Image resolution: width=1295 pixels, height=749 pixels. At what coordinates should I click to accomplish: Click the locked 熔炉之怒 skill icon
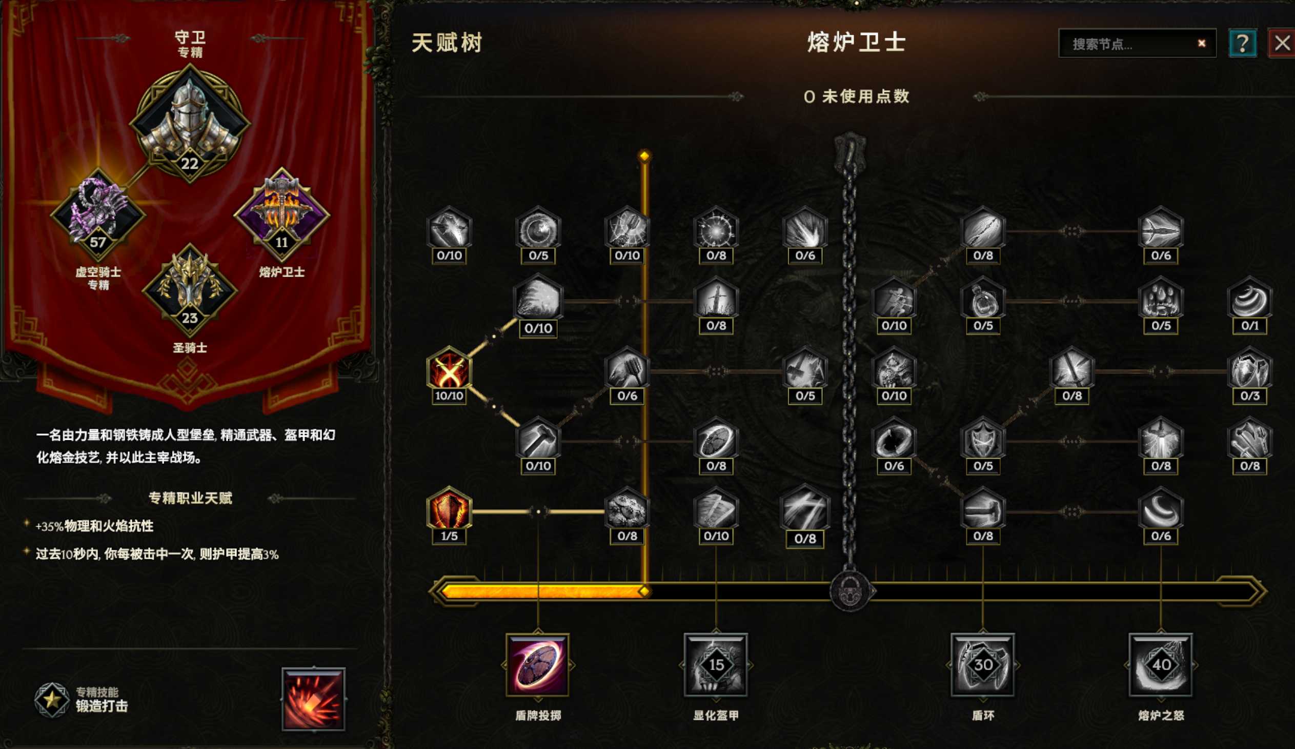click(1161, 665)
